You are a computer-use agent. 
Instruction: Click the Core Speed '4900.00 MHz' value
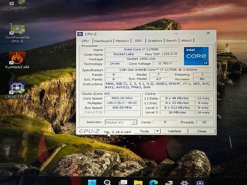pos(122,98)
